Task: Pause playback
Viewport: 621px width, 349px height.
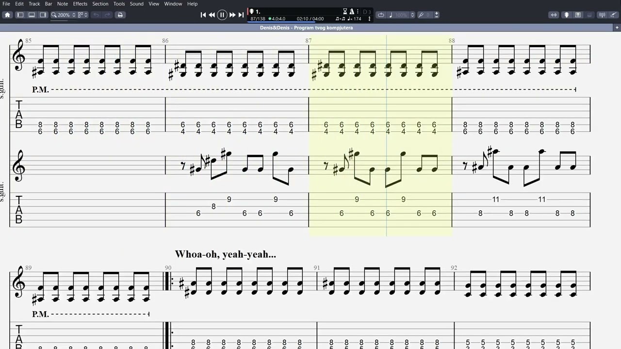Action: coord(222,15)
